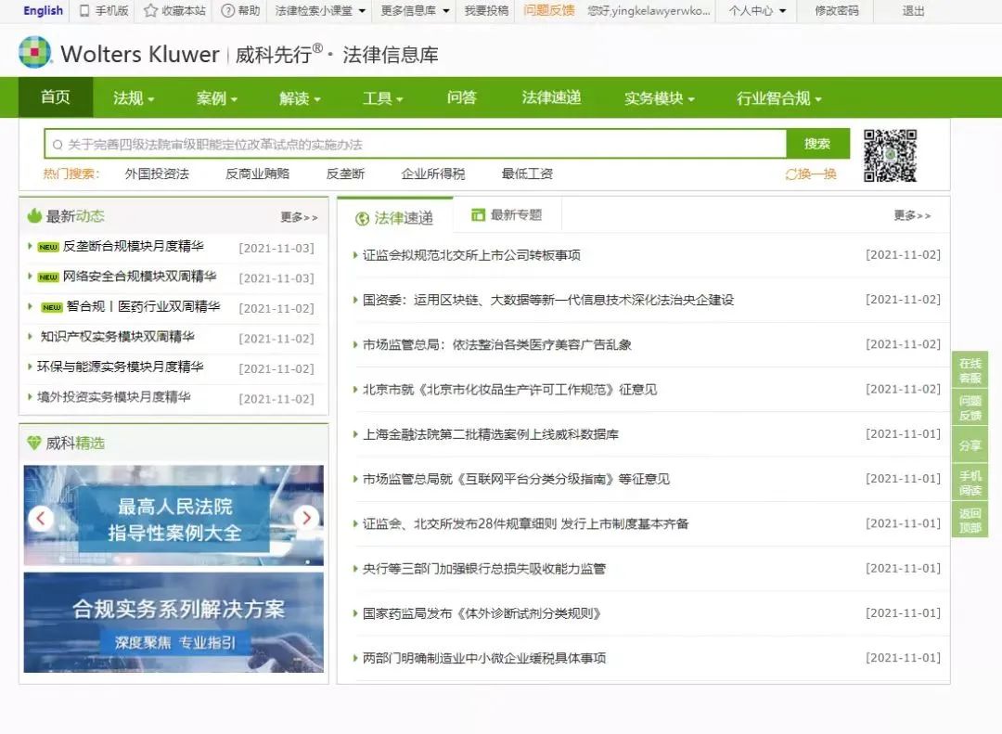The height and width of the screenshot is (734, 1002).
Task: Show previous slide in 威科精选 carousel
Action: (x=41, y=518)
